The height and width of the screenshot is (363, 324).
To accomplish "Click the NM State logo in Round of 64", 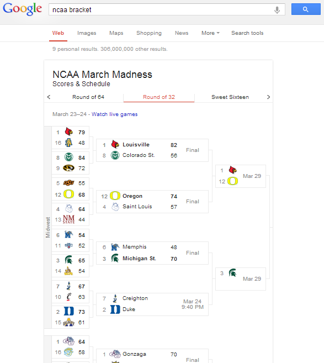I will (68, 219).
